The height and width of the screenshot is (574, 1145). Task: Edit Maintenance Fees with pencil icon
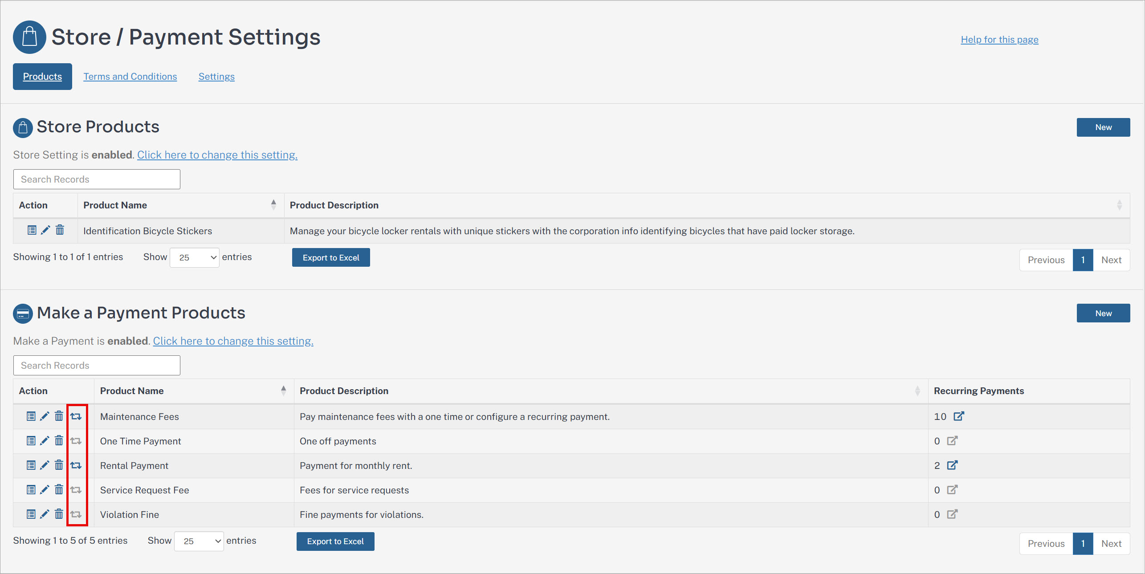click(x=45, y=416)
